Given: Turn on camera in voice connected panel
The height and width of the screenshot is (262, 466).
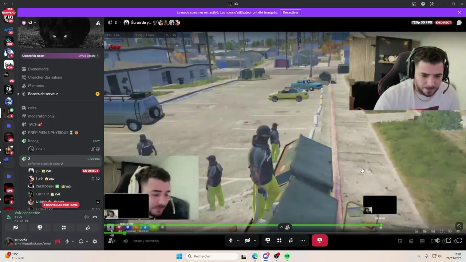Looking at the screenshot, I should coord(16,227).
